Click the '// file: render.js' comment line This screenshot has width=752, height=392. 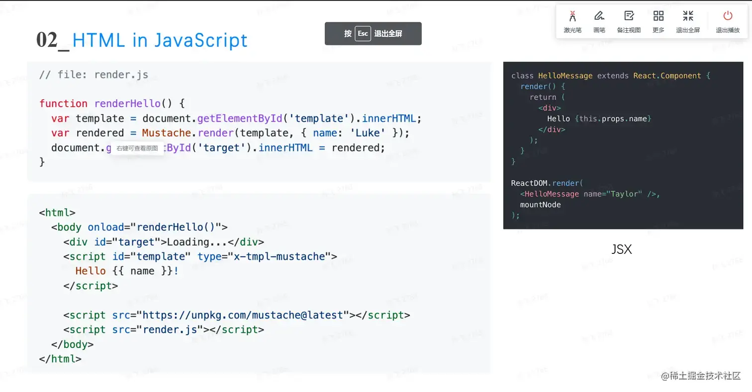pyautogui.click(x=94, y=75)
